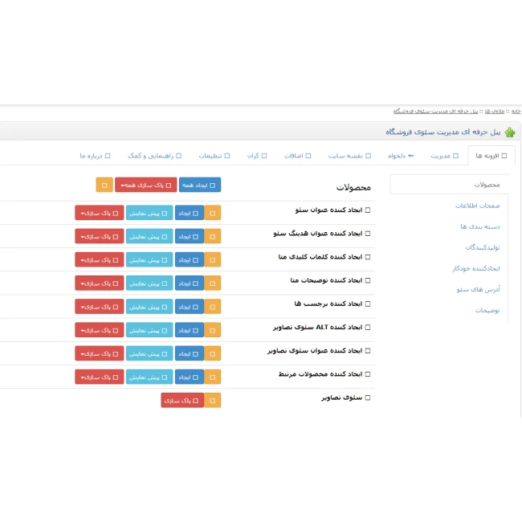Click orange icon button in the سئوی تصاویر row

(x=213, y=400)
